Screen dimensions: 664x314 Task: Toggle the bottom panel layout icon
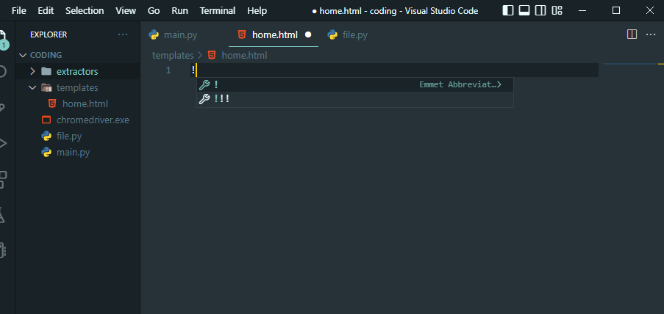click(x=524, y=10)
